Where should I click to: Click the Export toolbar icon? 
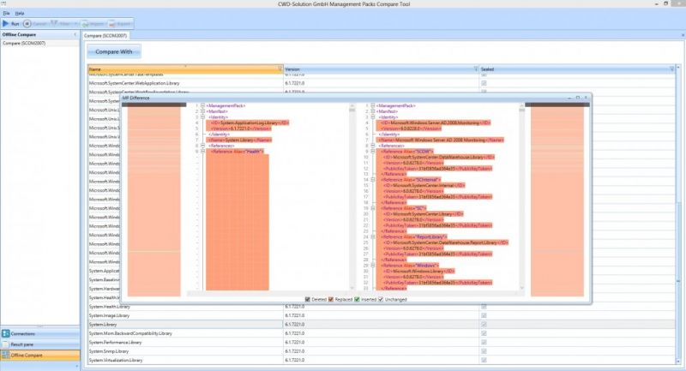pyautogui.click(x=112, y=24)
